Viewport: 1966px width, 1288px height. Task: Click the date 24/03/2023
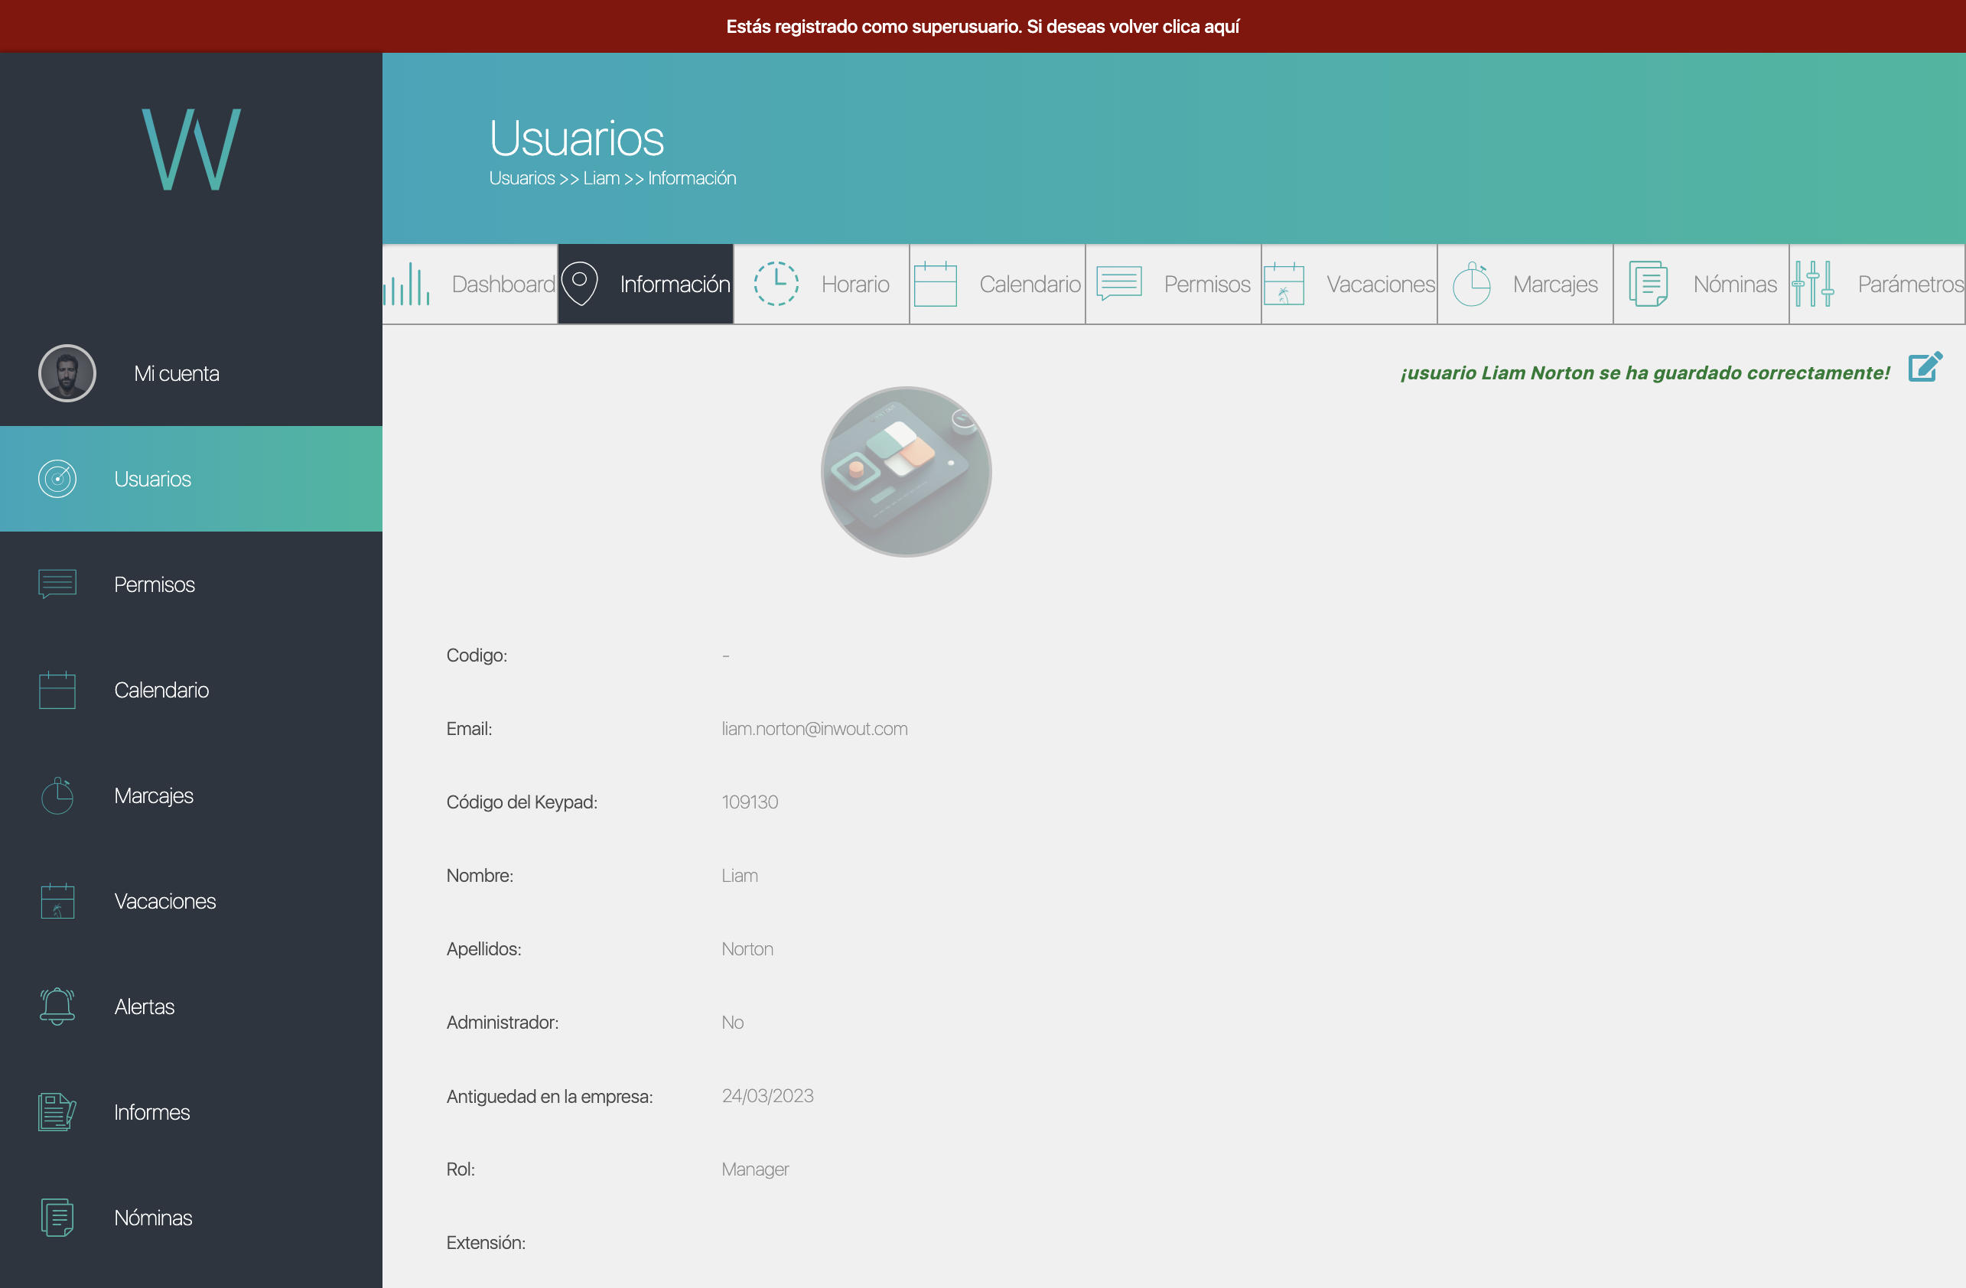767,1095
